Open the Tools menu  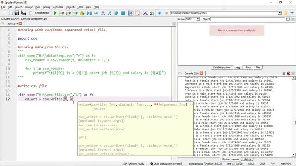[x=80, y=7]
